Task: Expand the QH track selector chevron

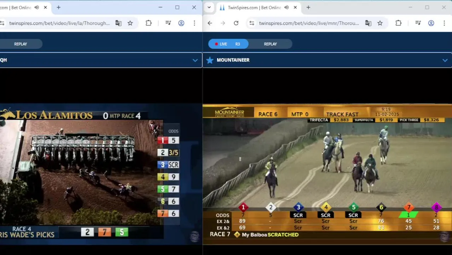Action: [195, 60]
